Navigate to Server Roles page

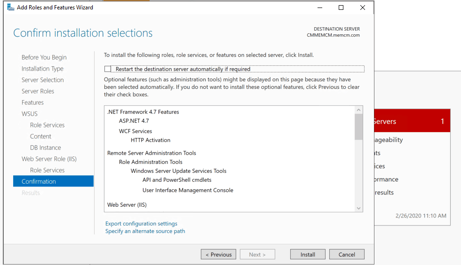pos(38,91)
